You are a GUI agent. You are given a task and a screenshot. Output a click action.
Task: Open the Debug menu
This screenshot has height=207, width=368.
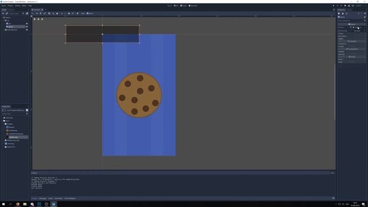coord(17,6)
